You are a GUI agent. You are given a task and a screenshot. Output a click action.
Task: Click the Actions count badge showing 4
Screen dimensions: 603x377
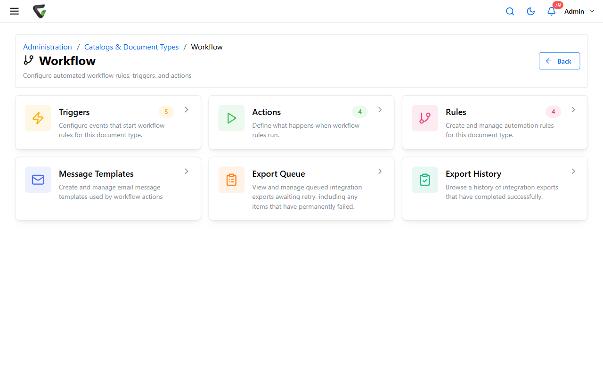360,112
